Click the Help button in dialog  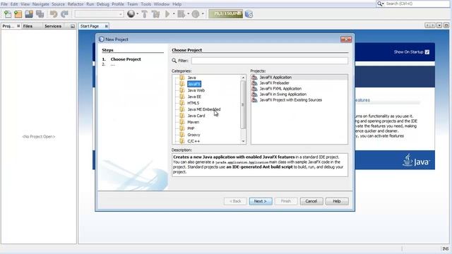[x=337, y=201]
